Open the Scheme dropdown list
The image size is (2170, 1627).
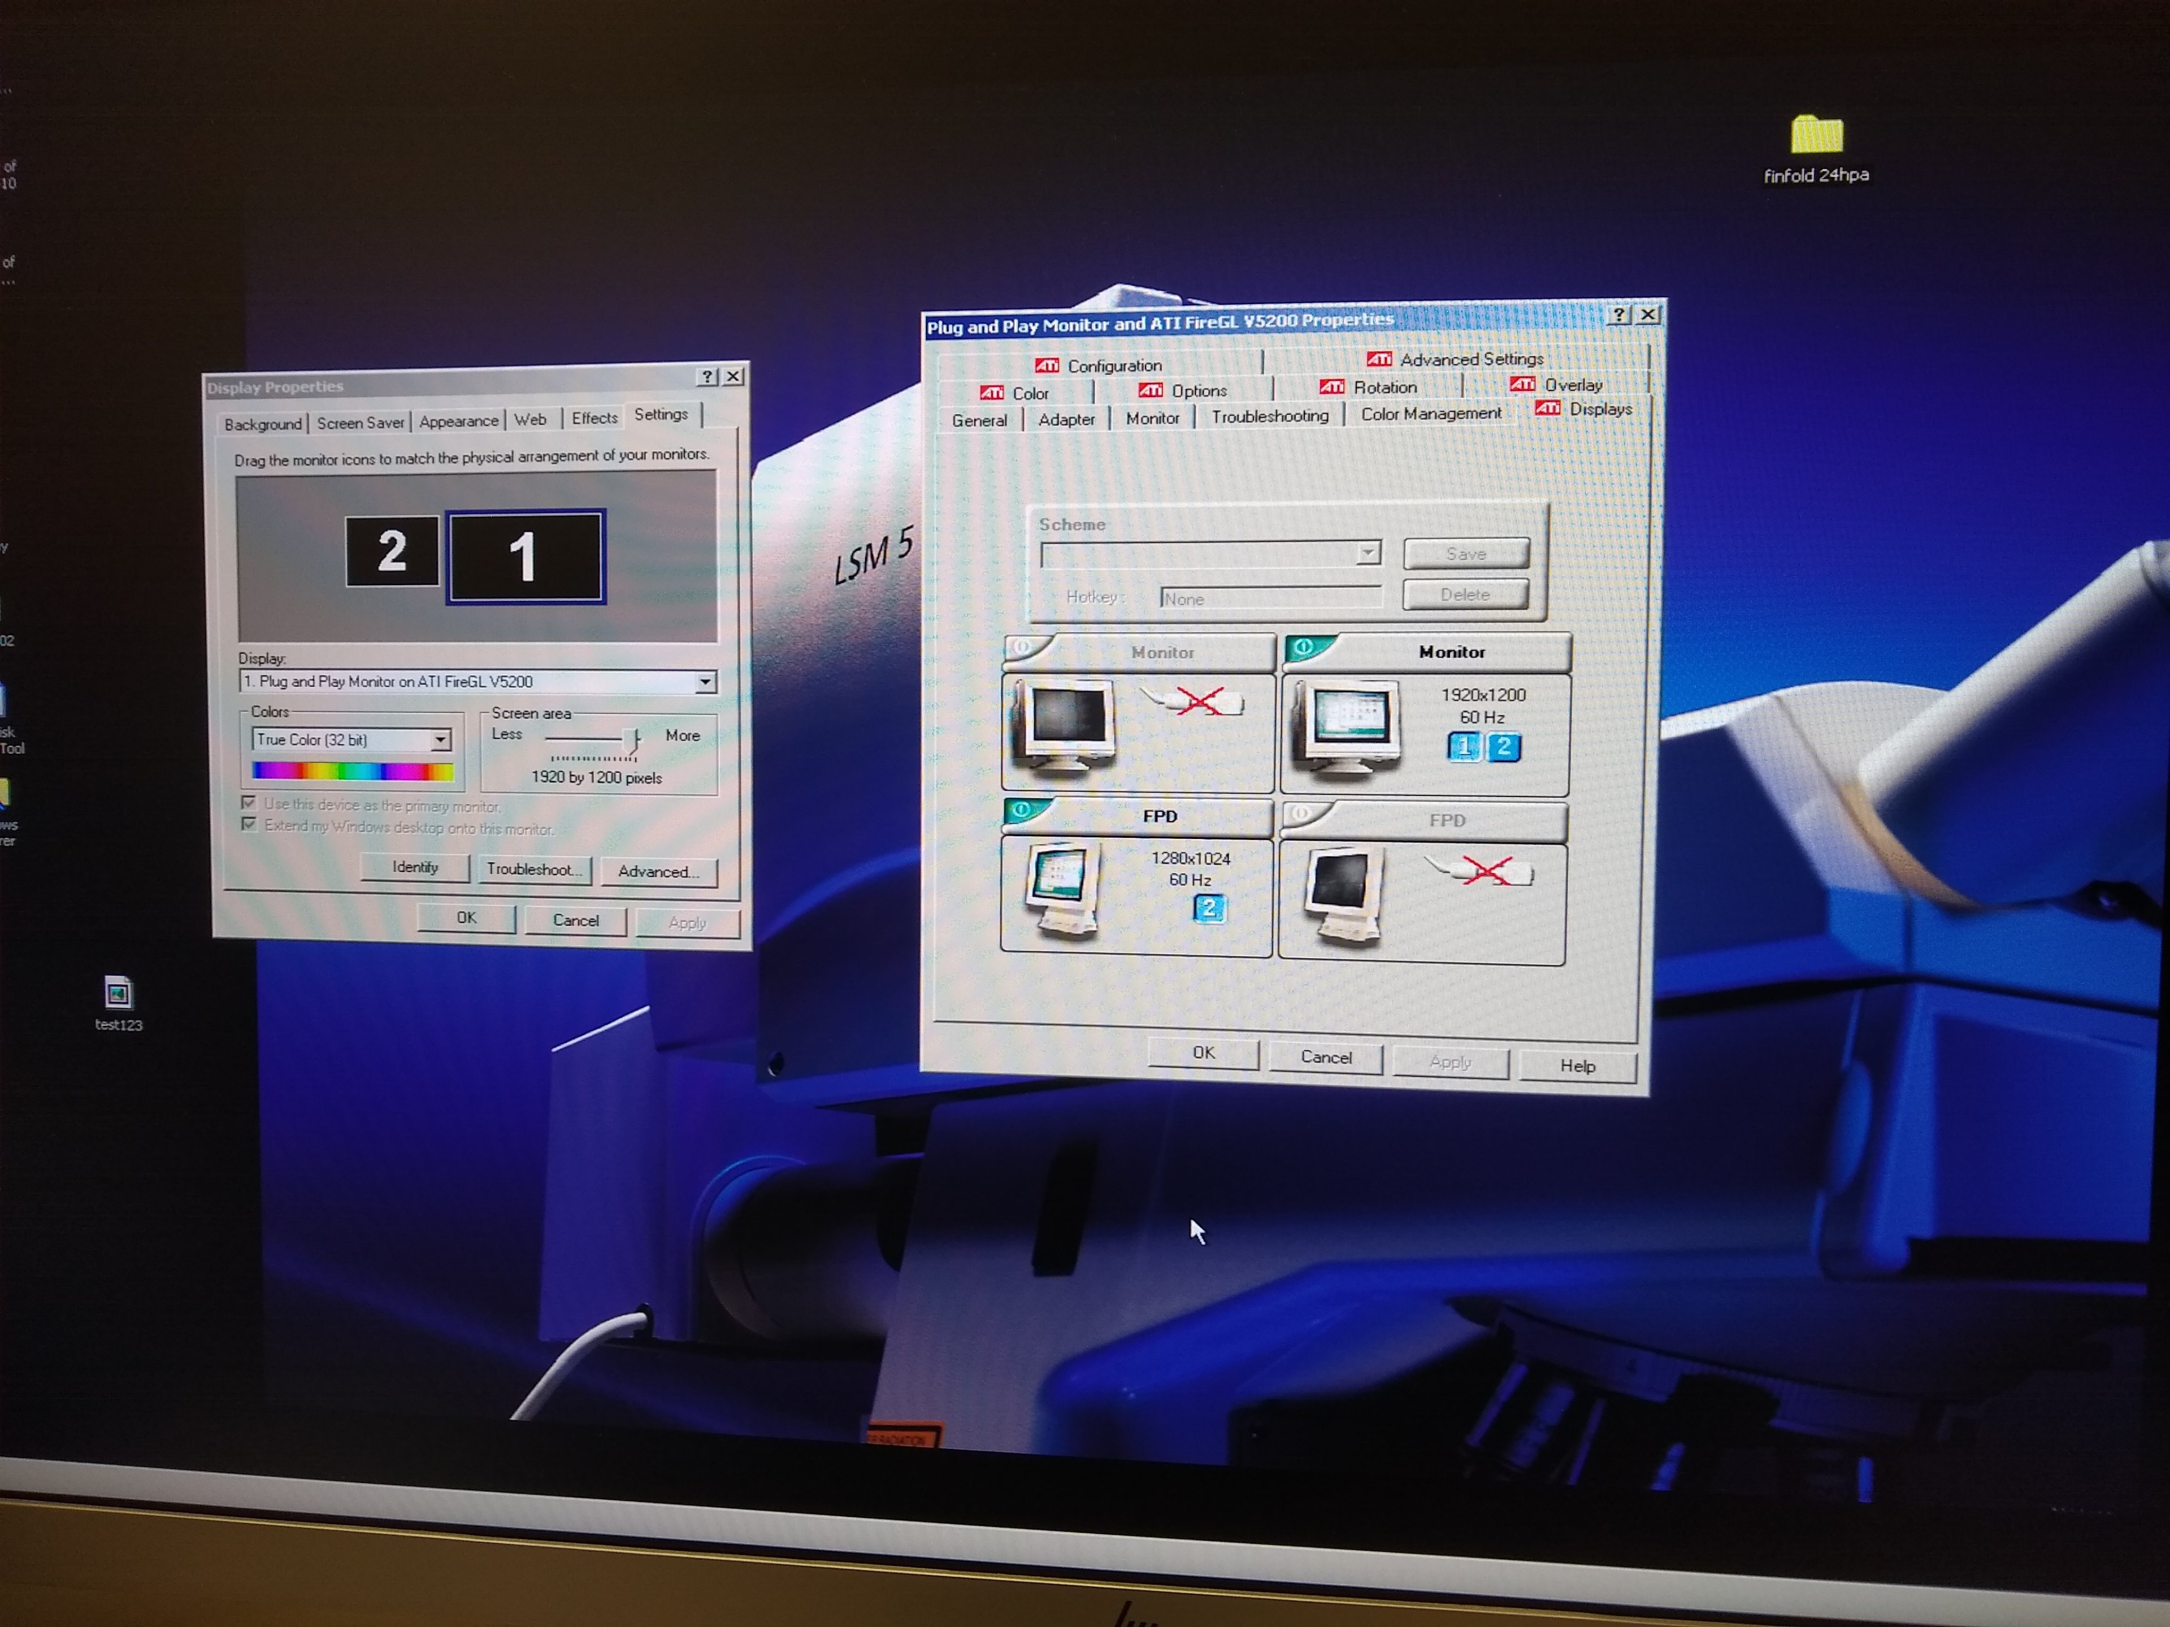[1368, 553]
